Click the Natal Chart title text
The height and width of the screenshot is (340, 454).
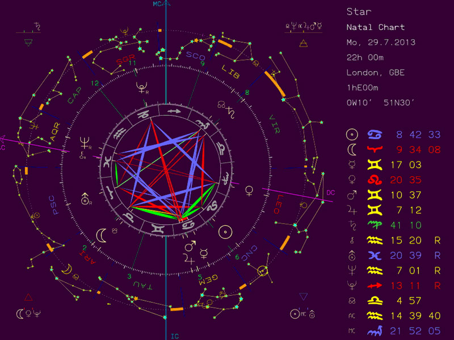(376, 27)
